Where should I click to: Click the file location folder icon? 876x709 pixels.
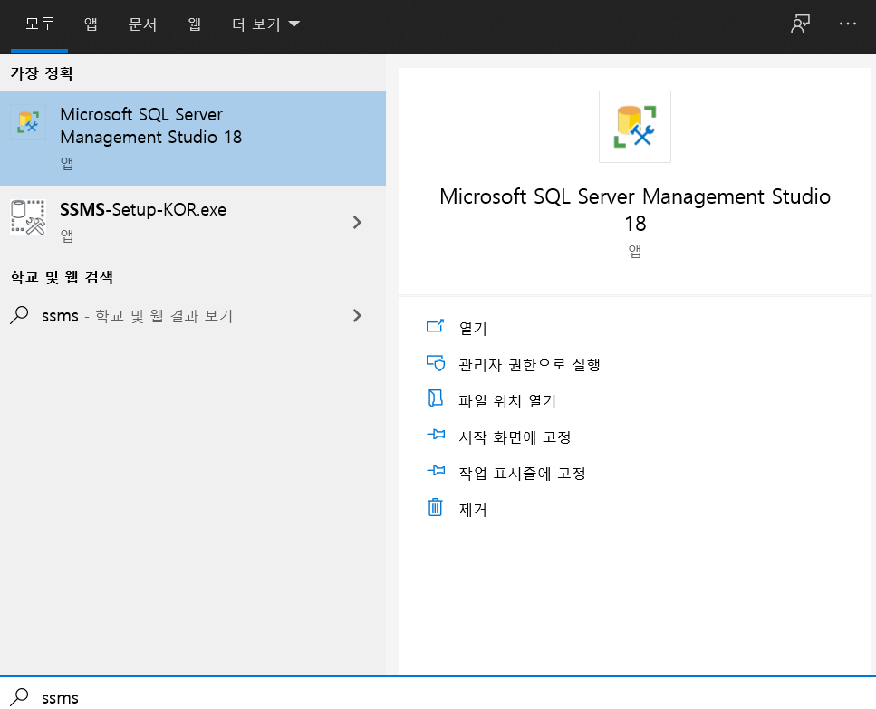pyautogui.click(x=435, y=398)
